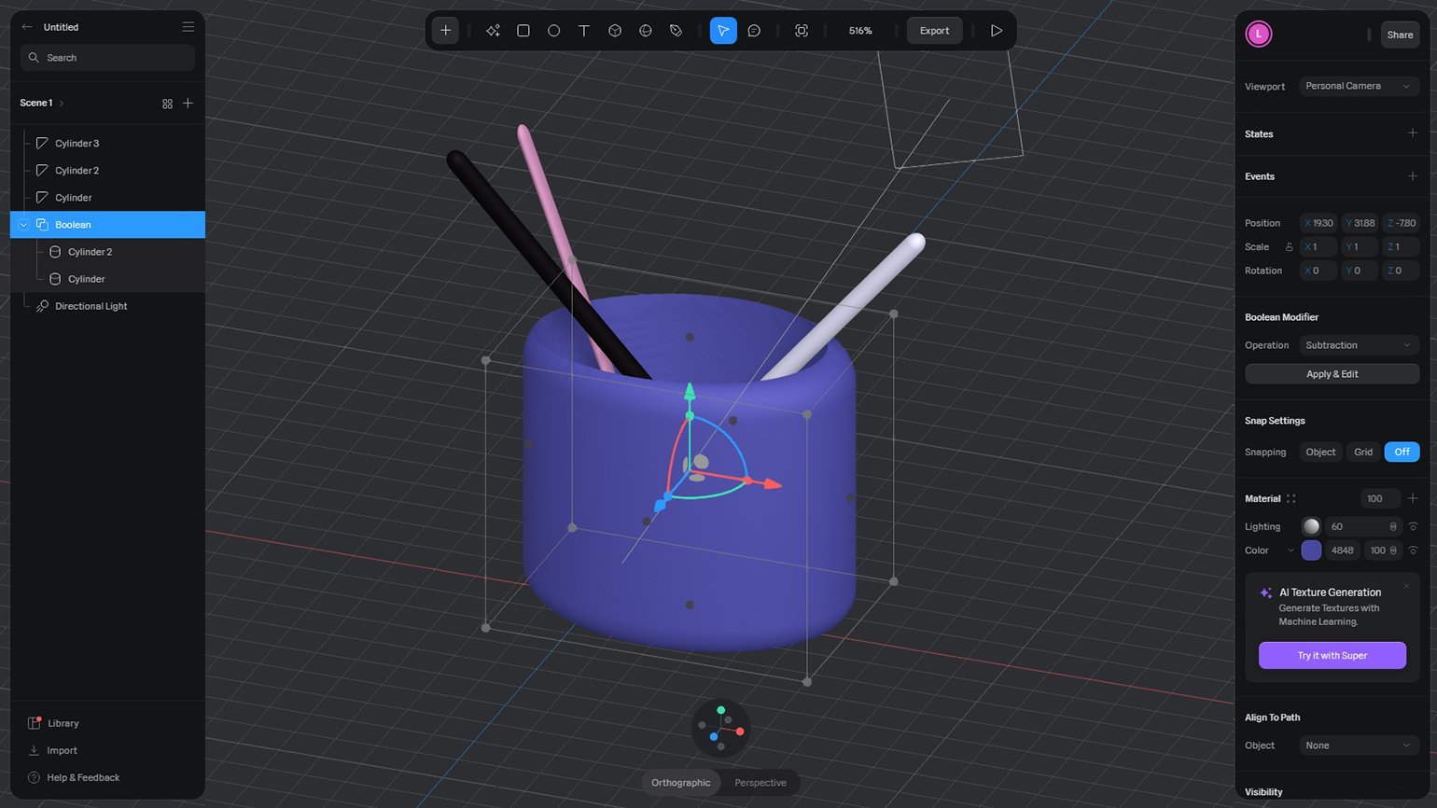Collapse the Boolean layer group

click(24, 225)
